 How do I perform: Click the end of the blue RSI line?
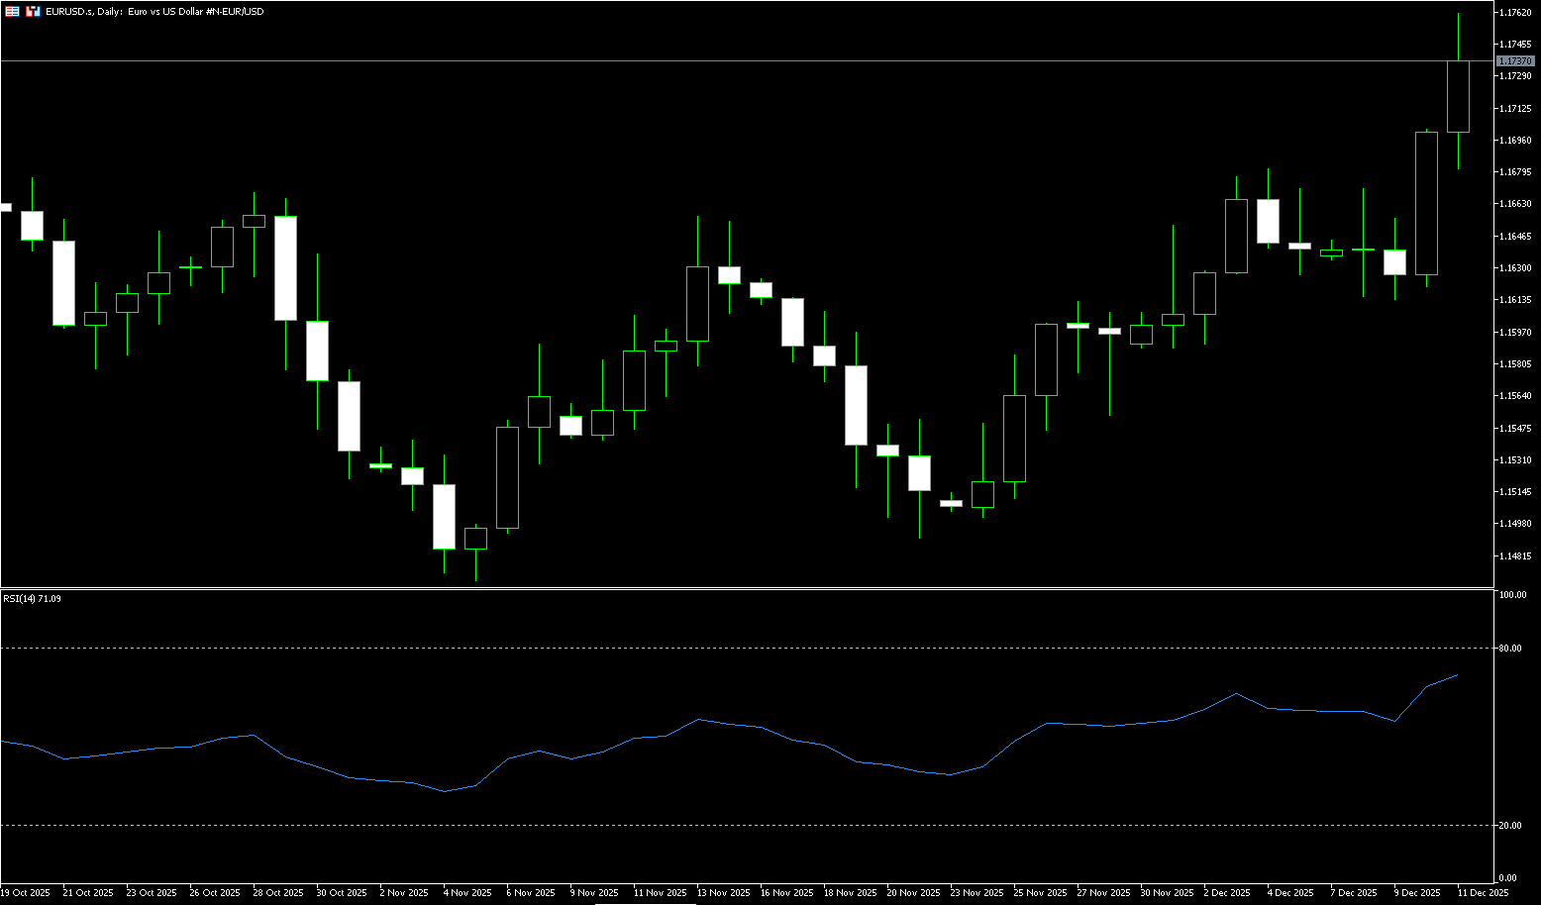(1457, 675)
